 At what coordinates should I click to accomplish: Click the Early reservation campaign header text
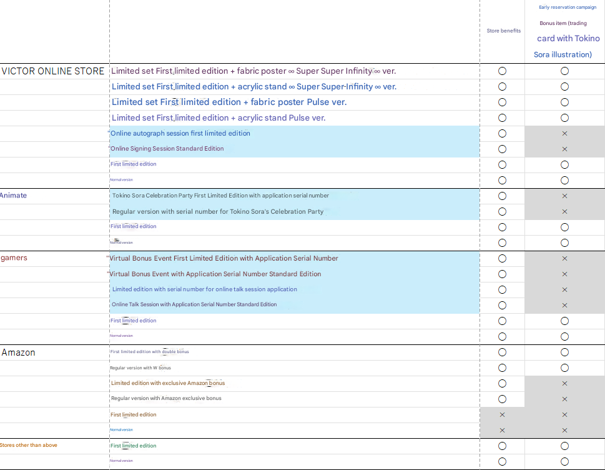pyautogui.click(x=568, y=7)
